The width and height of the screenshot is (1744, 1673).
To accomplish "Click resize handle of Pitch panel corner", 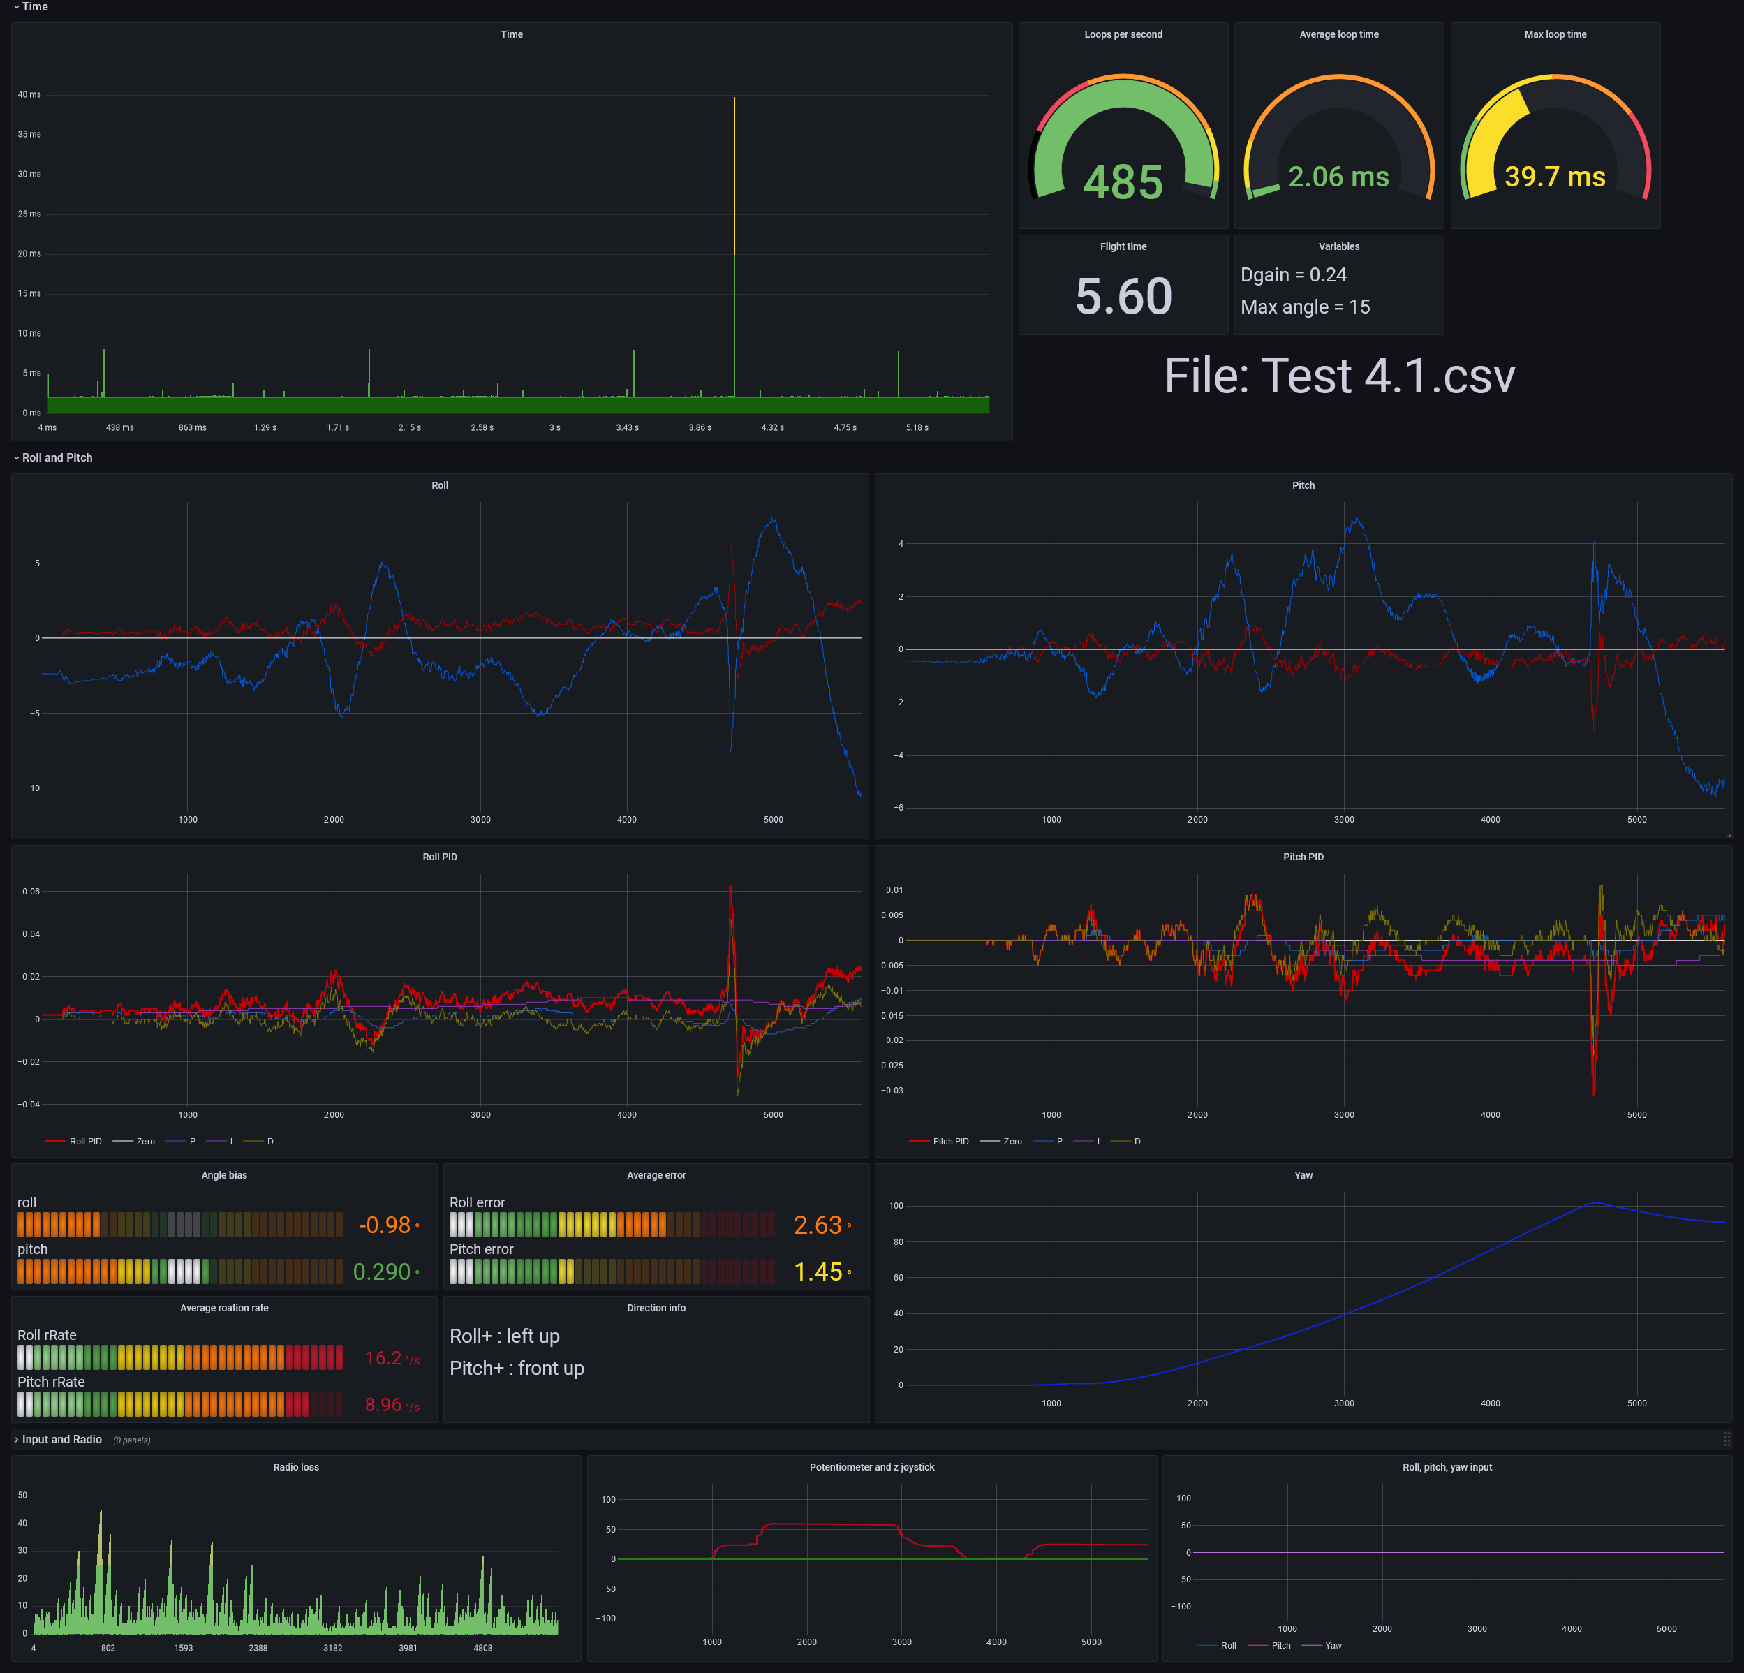I will tap(1729, 834).
